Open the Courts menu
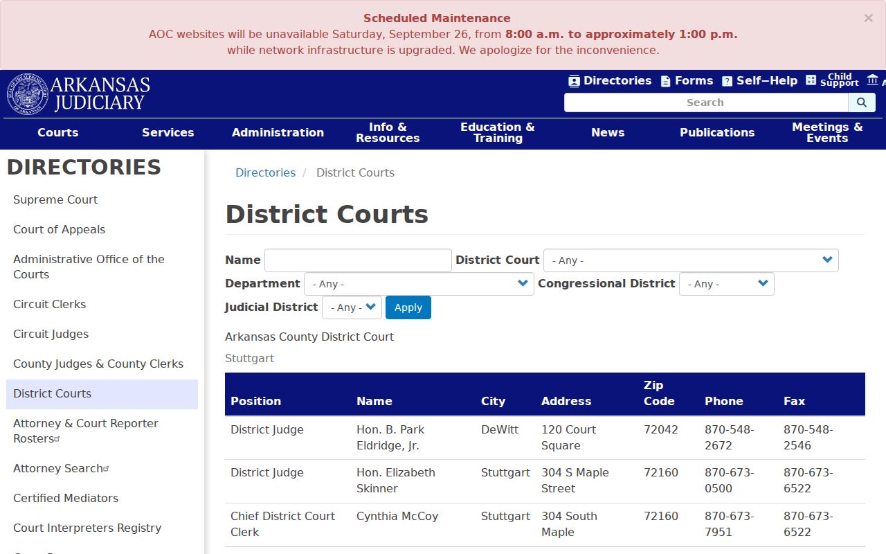Viewport: 886px width, 554px height. point(58,133)
